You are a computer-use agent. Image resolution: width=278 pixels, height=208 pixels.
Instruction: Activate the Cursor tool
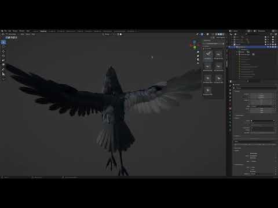pyautogui.click(x=3, y=47)
